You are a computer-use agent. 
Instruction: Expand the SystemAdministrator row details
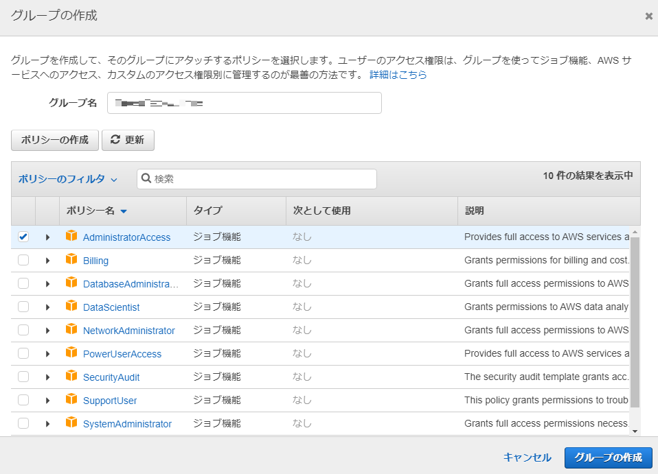[x=47, y=424]
